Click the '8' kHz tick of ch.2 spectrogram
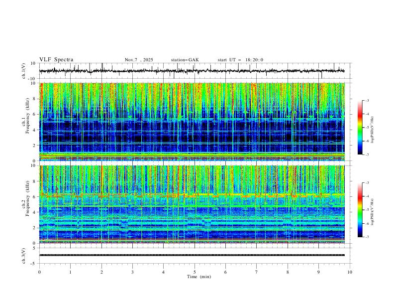This screenshot has width=394, height=305. 34,181
